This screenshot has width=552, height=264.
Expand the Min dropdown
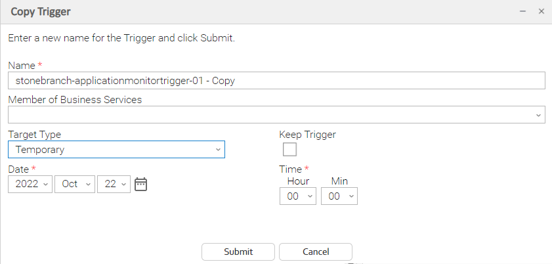(x=339, y=196)
